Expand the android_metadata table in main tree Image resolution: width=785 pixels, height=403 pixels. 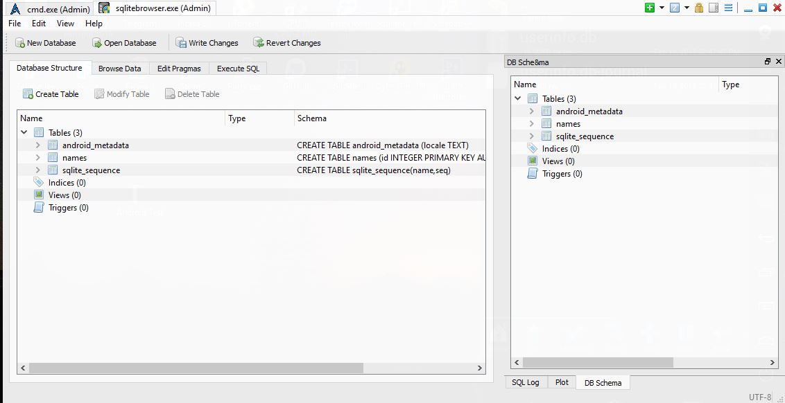[39, 145]
